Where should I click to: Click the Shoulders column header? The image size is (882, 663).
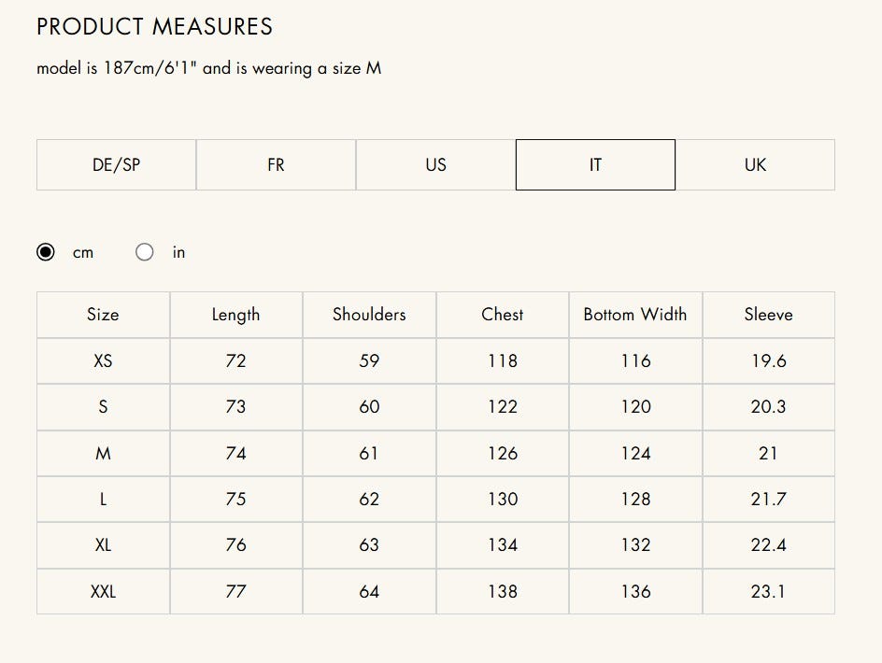tap(369, 315)
